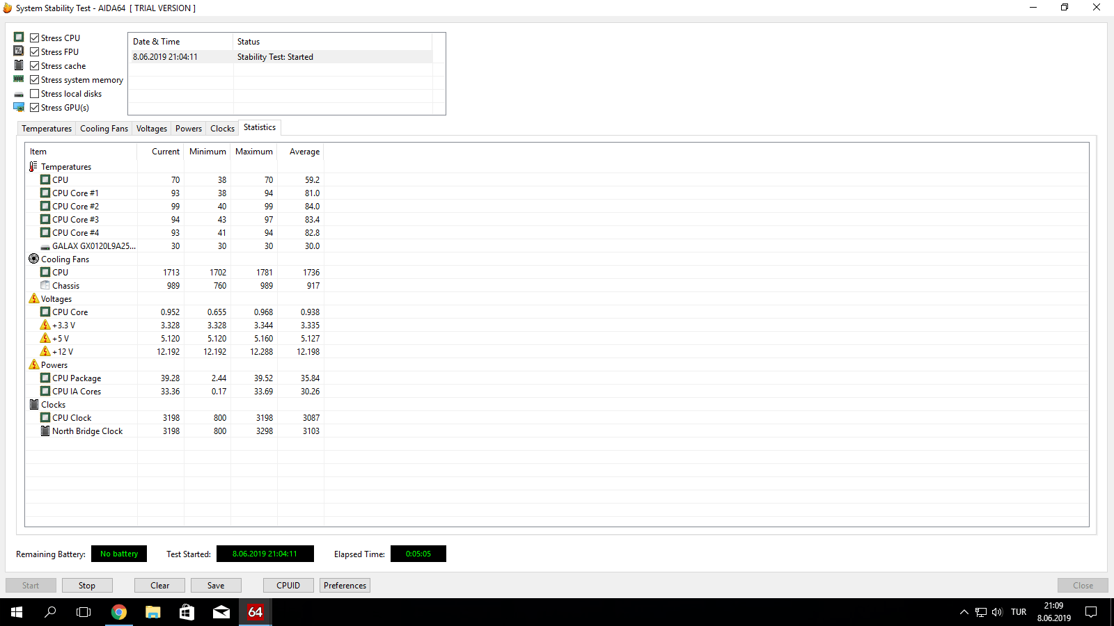The height and width of the screenshot is (626, 1114).
Task: Click the Stress local disks drive icon
Action: click(x=19, y=94)
